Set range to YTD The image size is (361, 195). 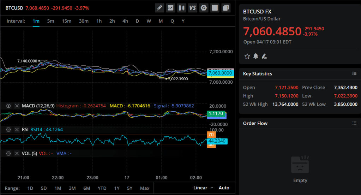(x=102, y=188)
